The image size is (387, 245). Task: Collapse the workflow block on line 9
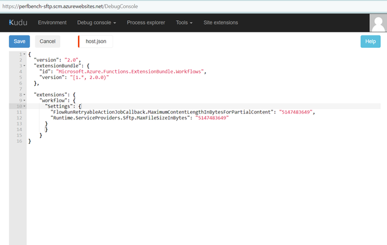click(24, 100)
